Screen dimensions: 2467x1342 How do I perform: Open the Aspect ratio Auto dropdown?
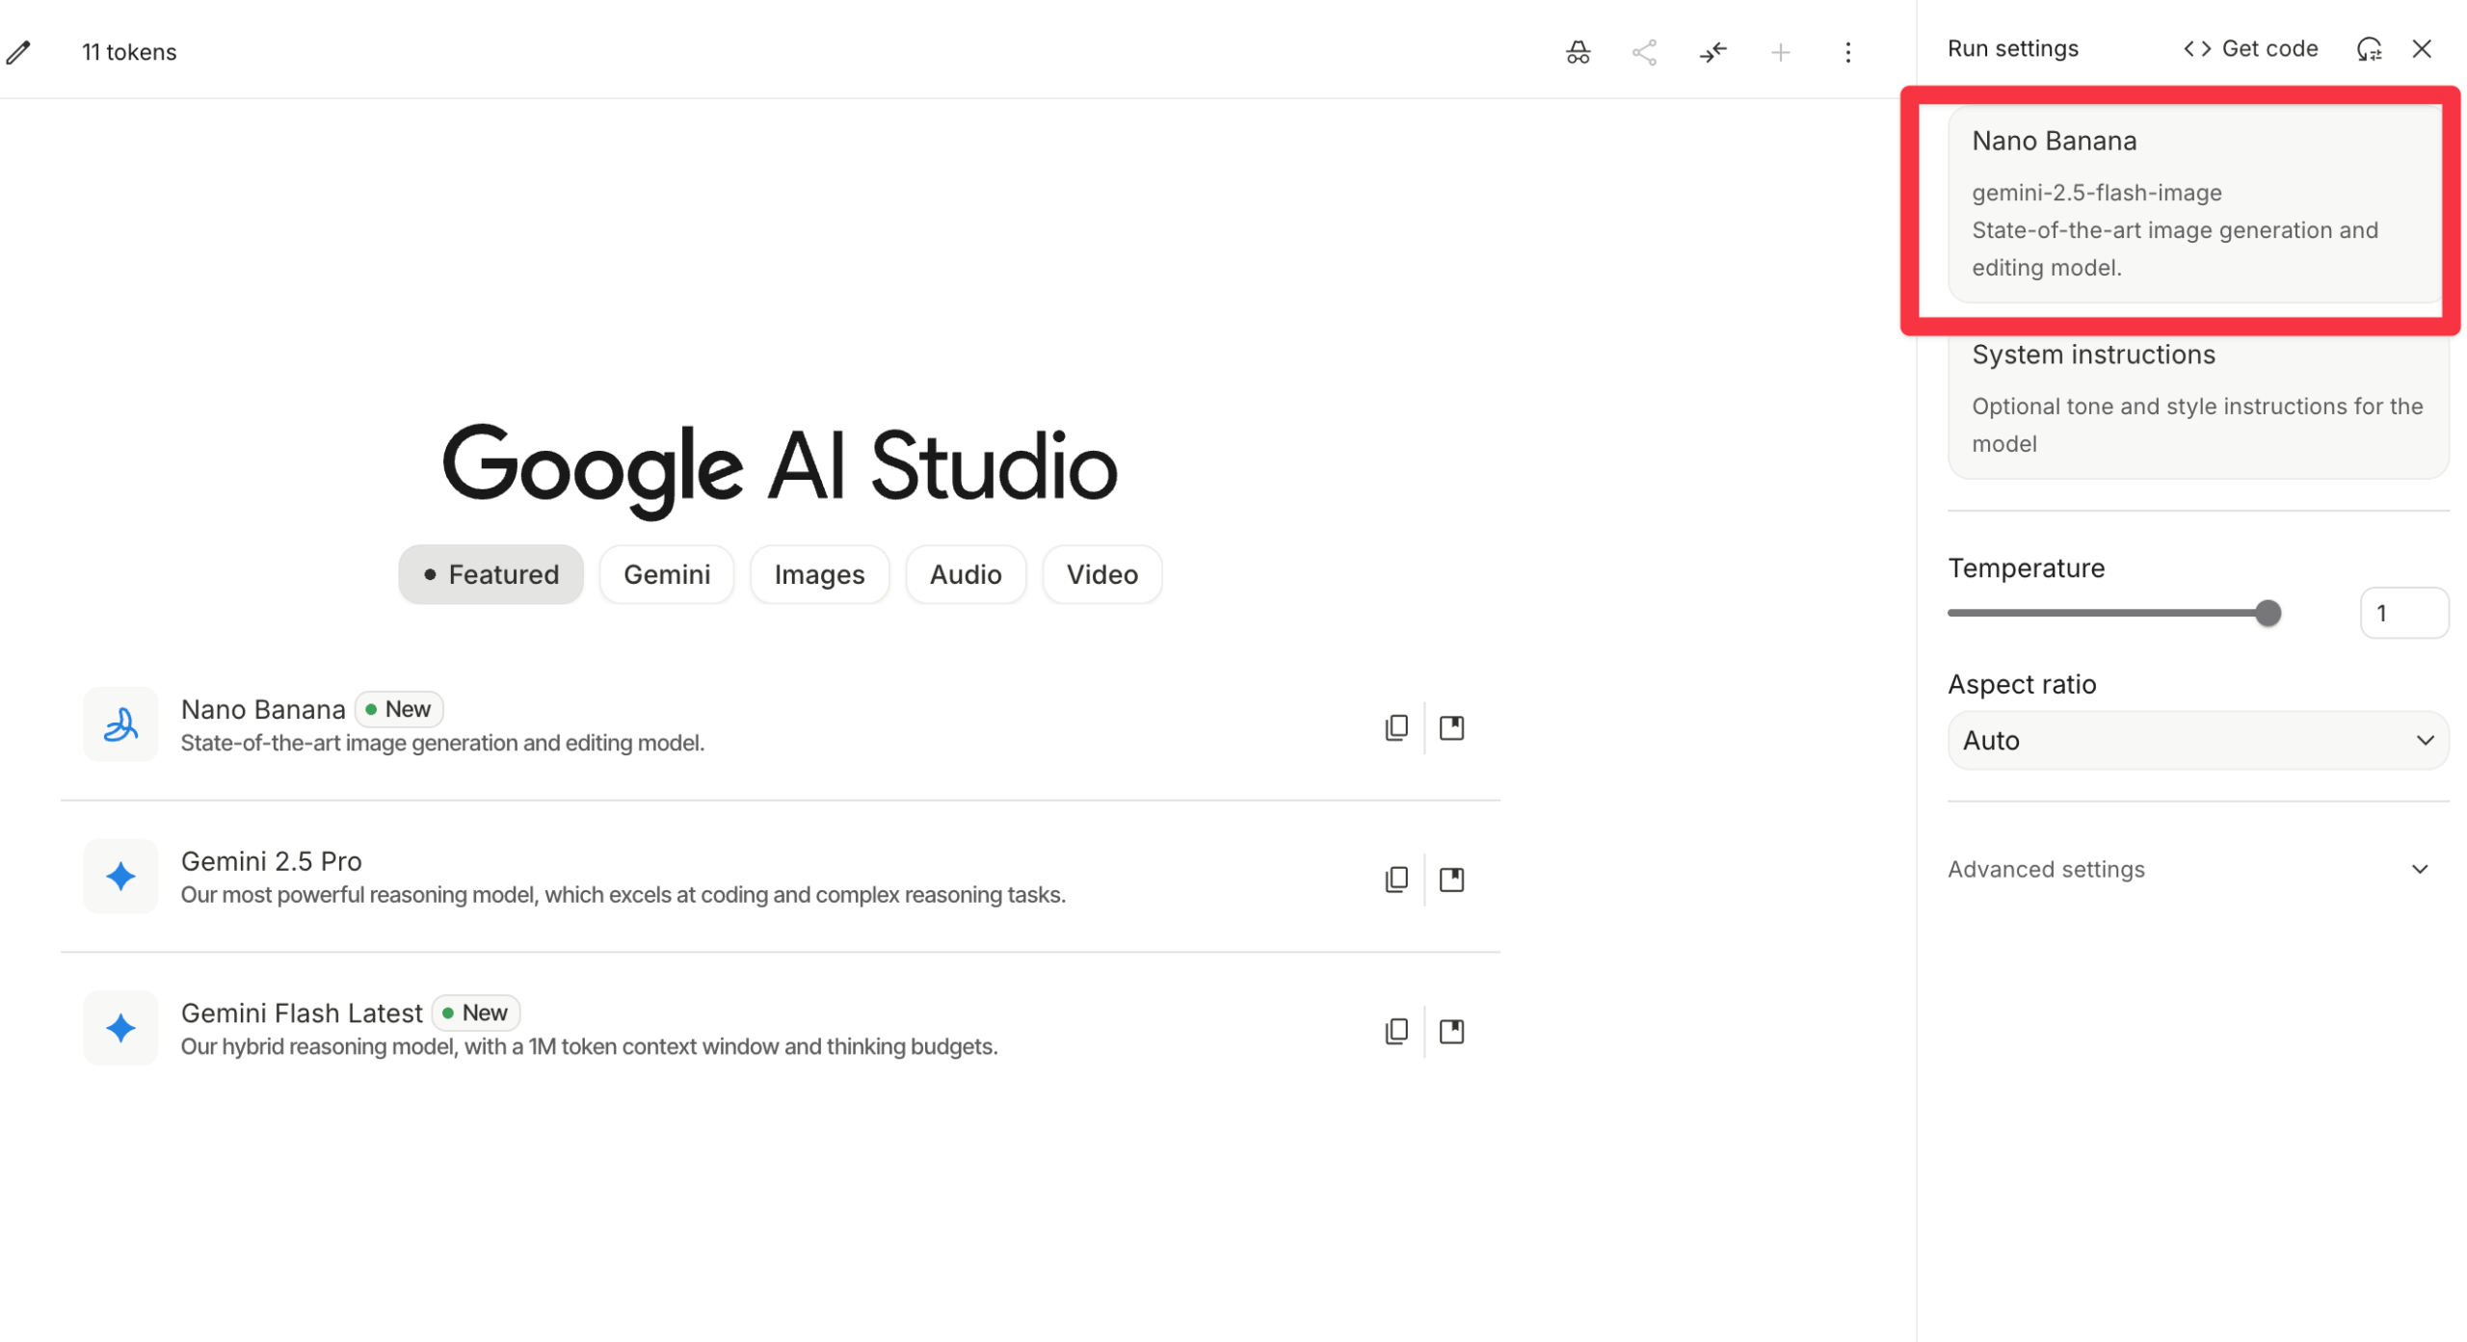pos(2197,740)
